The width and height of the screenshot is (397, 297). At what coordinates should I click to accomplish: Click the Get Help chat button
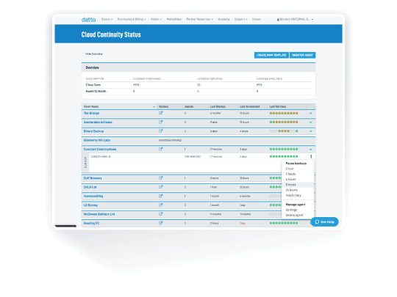pos(325,221)
